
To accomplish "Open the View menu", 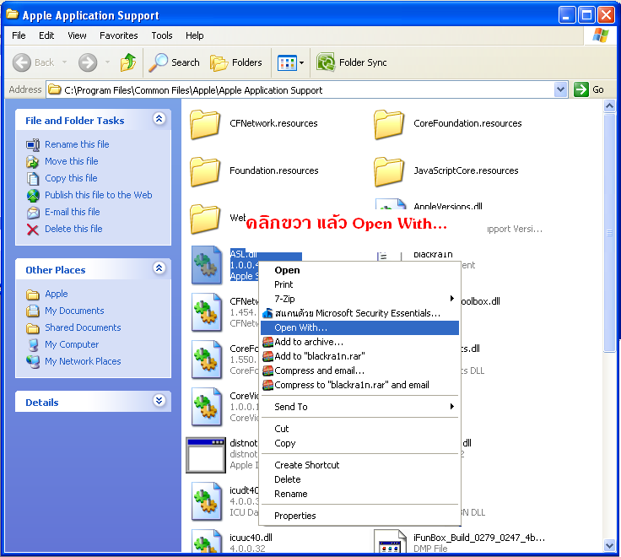I will pos(77,35).
